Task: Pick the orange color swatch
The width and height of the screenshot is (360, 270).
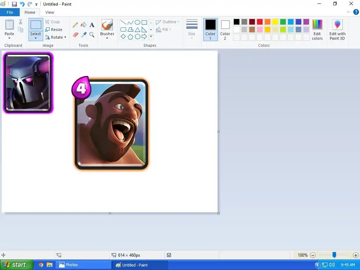Action: click(x=268, y=22)
